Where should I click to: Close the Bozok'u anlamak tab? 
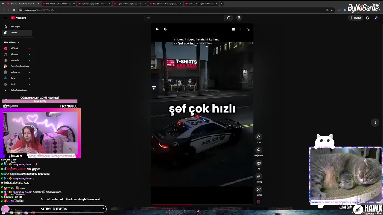[38, 4]
